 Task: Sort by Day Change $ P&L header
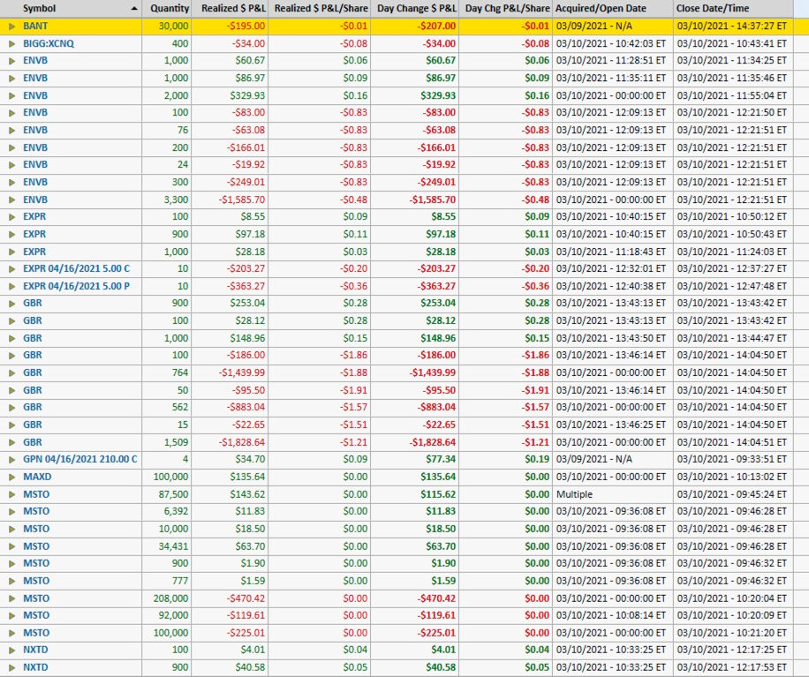point(417,8)
